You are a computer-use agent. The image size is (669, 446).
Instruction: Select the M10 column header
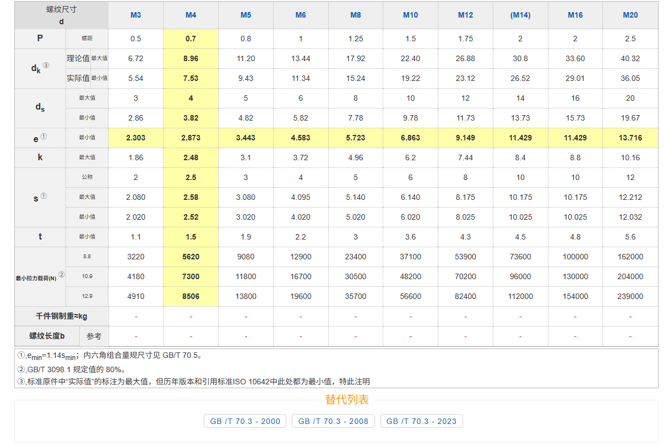pos(410,15)
